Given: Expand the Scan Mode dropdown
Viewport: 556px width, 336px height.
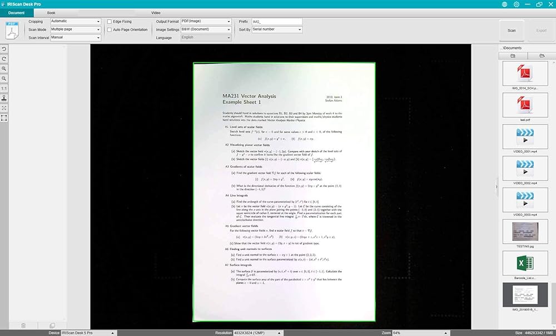Looking at the screenshot, I should coord(75,29).
